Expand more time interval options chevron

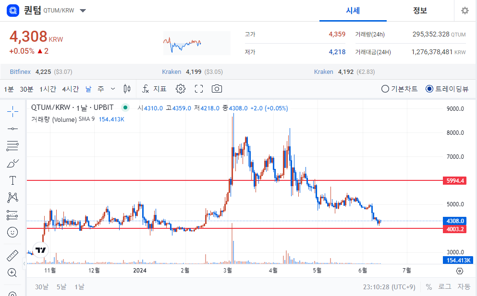(113, 89)
